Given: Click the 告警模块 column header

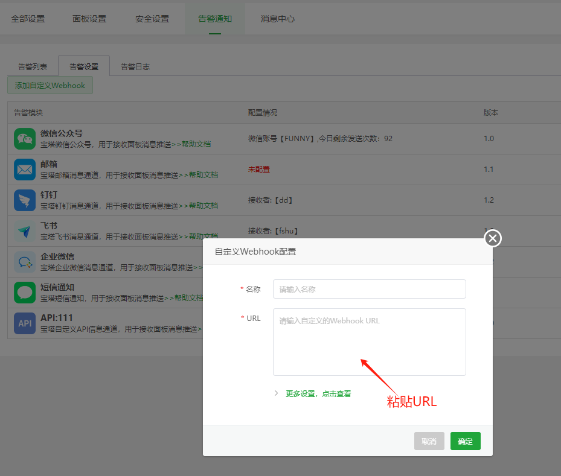Looking at the screenshot, I should (x=28, y=113).
